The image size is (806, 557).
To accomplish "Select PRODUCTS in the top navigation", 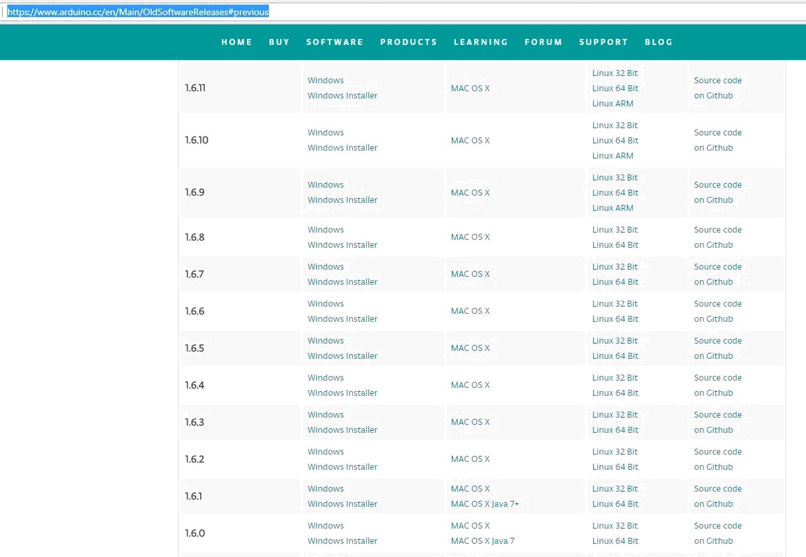I will pyautogui.click(x=408, y=42).
